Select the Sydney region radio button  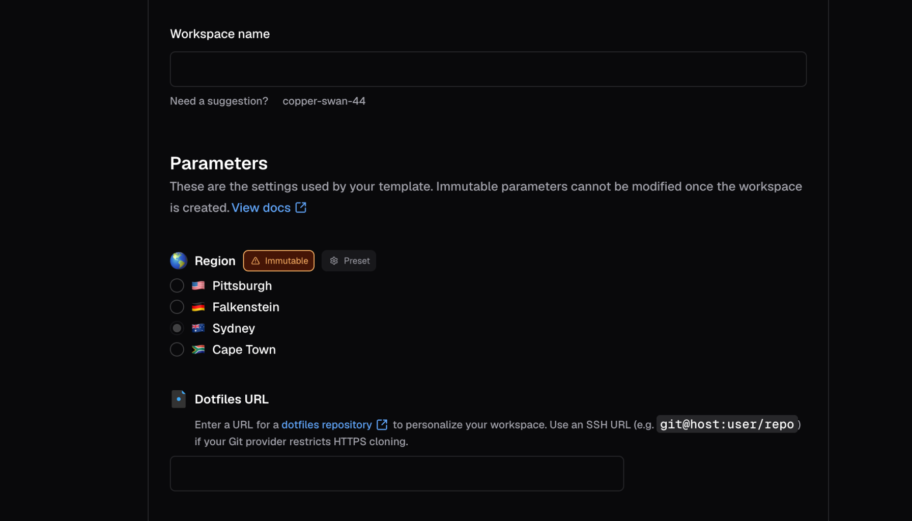(x=177, y=329)
